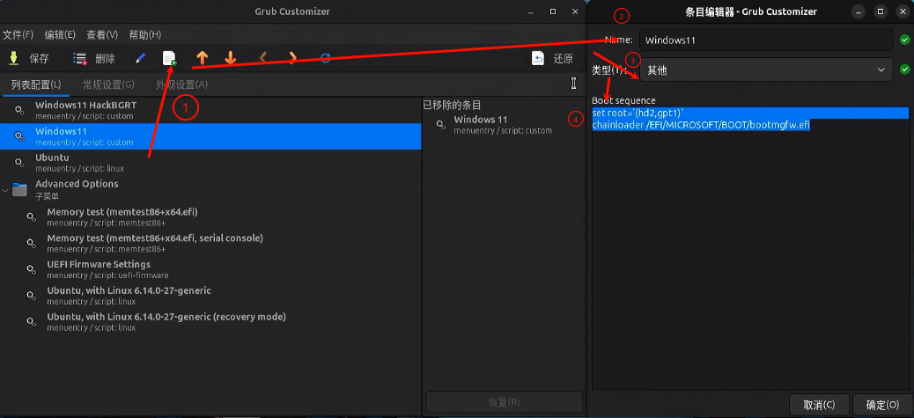Screen dimensions: 914x418
Task: Open the 类型 type dropdown showing 其他
Action: [x=765, y=70]
